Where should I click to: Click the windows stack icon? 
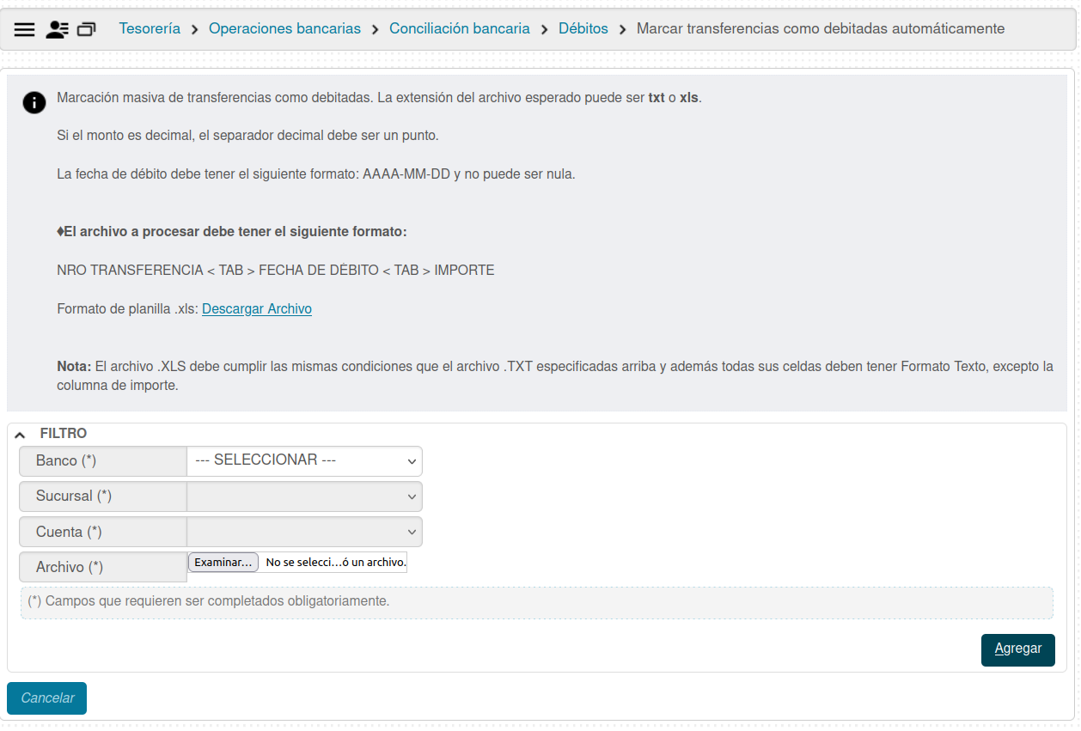pos(86,29)
